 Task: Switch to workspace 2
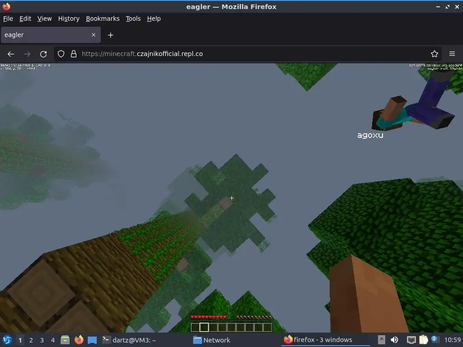(x=31, y=340)
